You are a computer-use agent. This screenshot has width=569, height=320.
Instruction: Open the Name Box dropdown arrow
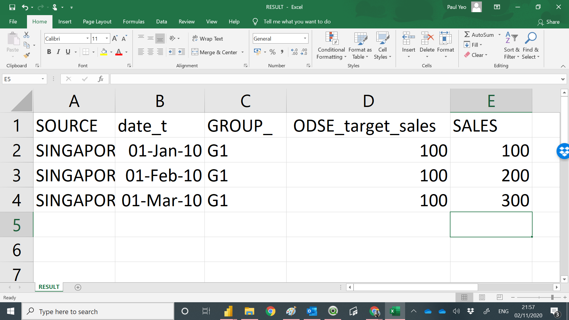click(43, 79)
